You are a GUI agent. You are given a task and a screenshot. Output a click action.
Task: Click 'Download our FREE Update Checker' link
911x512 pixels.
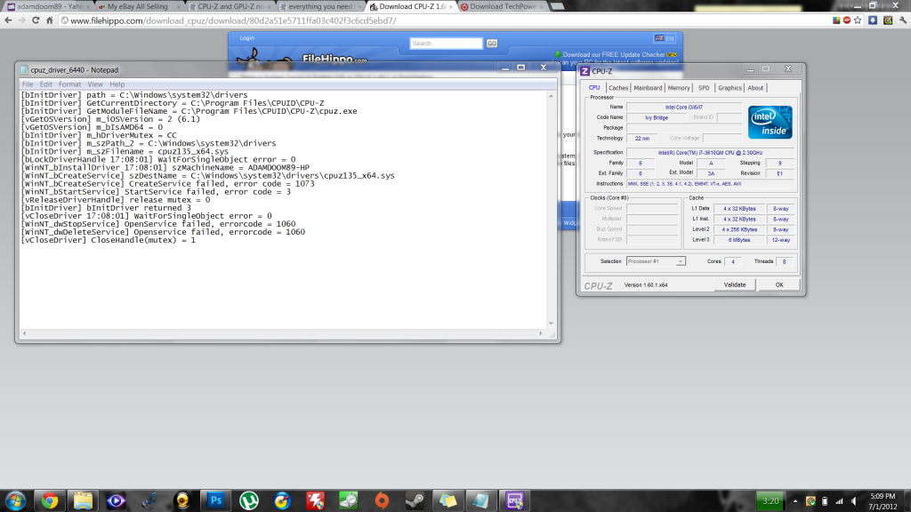pyautogui.click(x=614, y=54)
